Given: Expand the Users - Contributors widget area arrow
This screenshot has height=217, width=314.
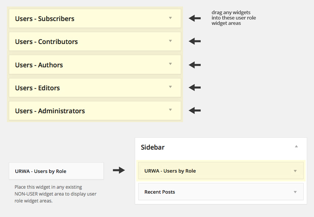Looking at the screenshot, I should (x=170, y=41).
